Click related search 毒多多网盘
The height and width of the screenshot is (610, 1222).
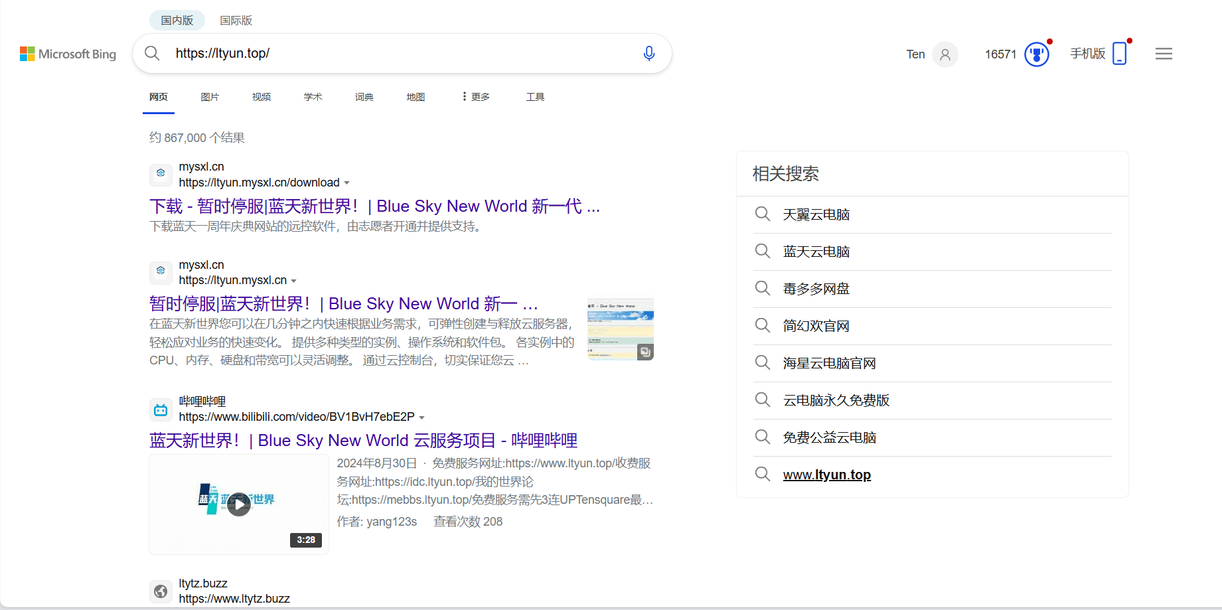click(x=816, y=289)
